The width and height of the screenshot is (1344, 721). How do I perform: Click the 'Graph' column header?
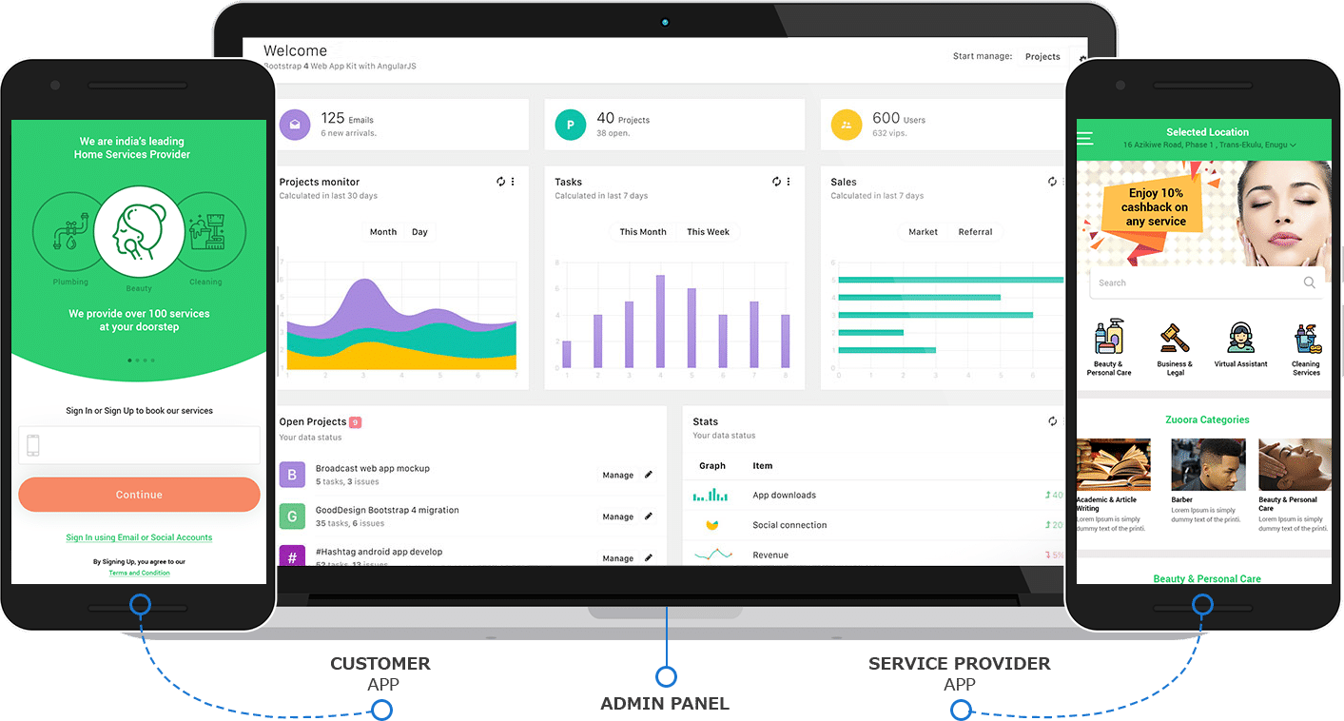click(712, 466)
